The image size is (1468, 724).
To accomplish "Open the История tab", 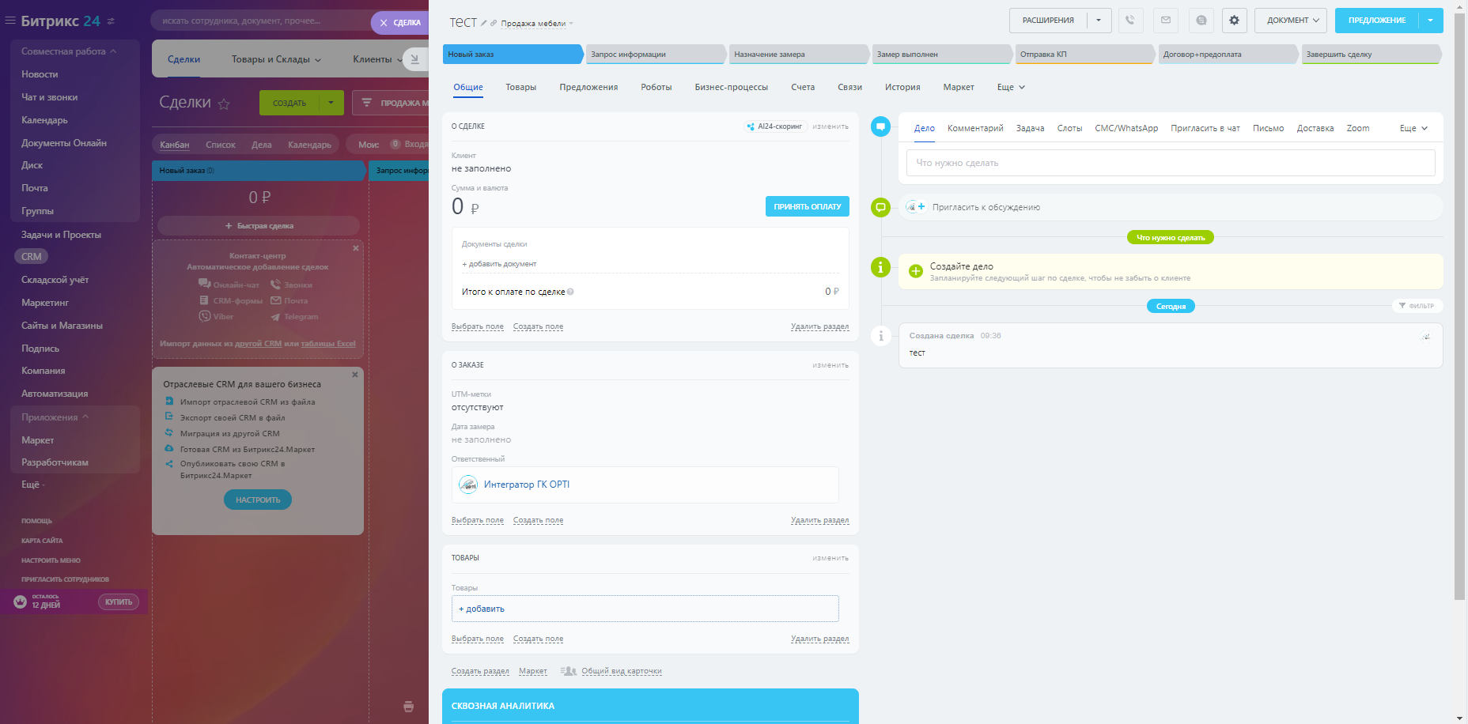I will click(902, 87).
